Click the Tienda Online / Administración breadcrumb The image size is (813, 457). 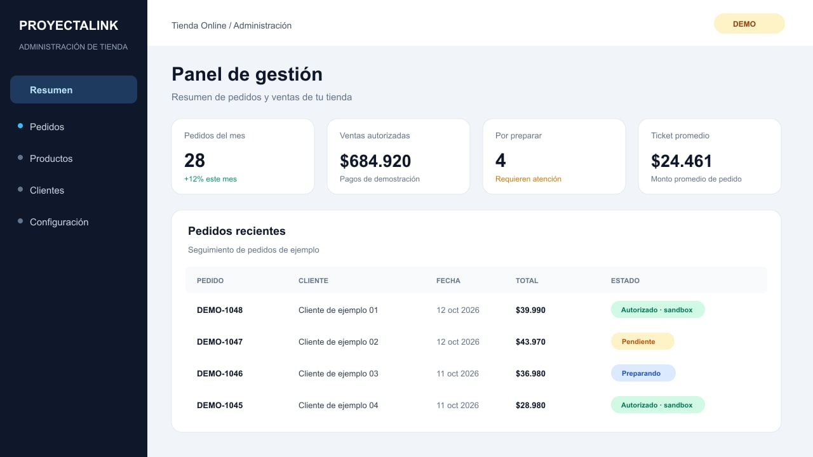[231, 25]
